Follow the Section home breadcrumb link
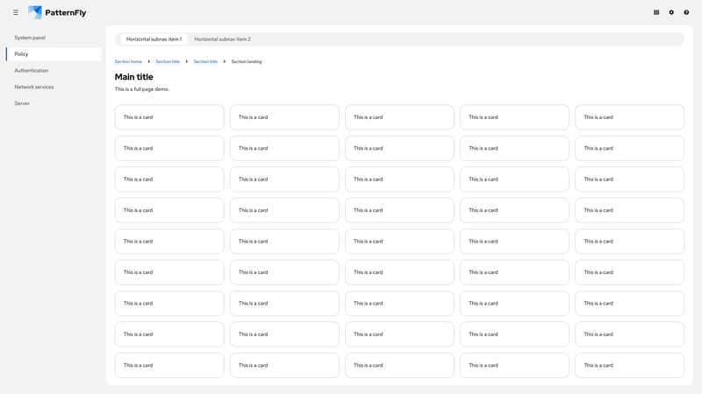The width and height of the screenshot is (702, 394). pos(128,61)
